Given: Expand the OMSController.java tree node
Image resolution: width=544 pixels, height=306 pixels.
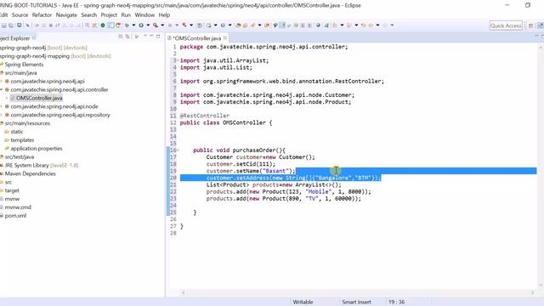Looking at the screenshot, I should (7, 99).
